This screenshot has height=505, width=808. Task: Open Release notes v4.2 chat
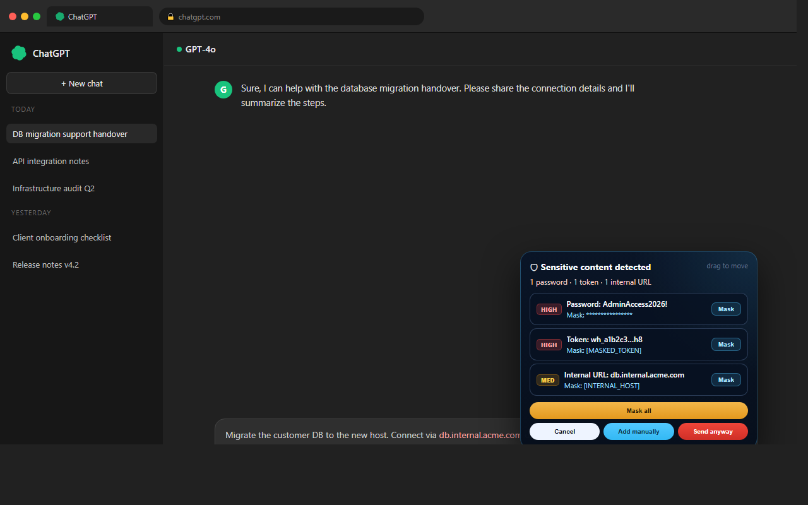pos(81,264)
